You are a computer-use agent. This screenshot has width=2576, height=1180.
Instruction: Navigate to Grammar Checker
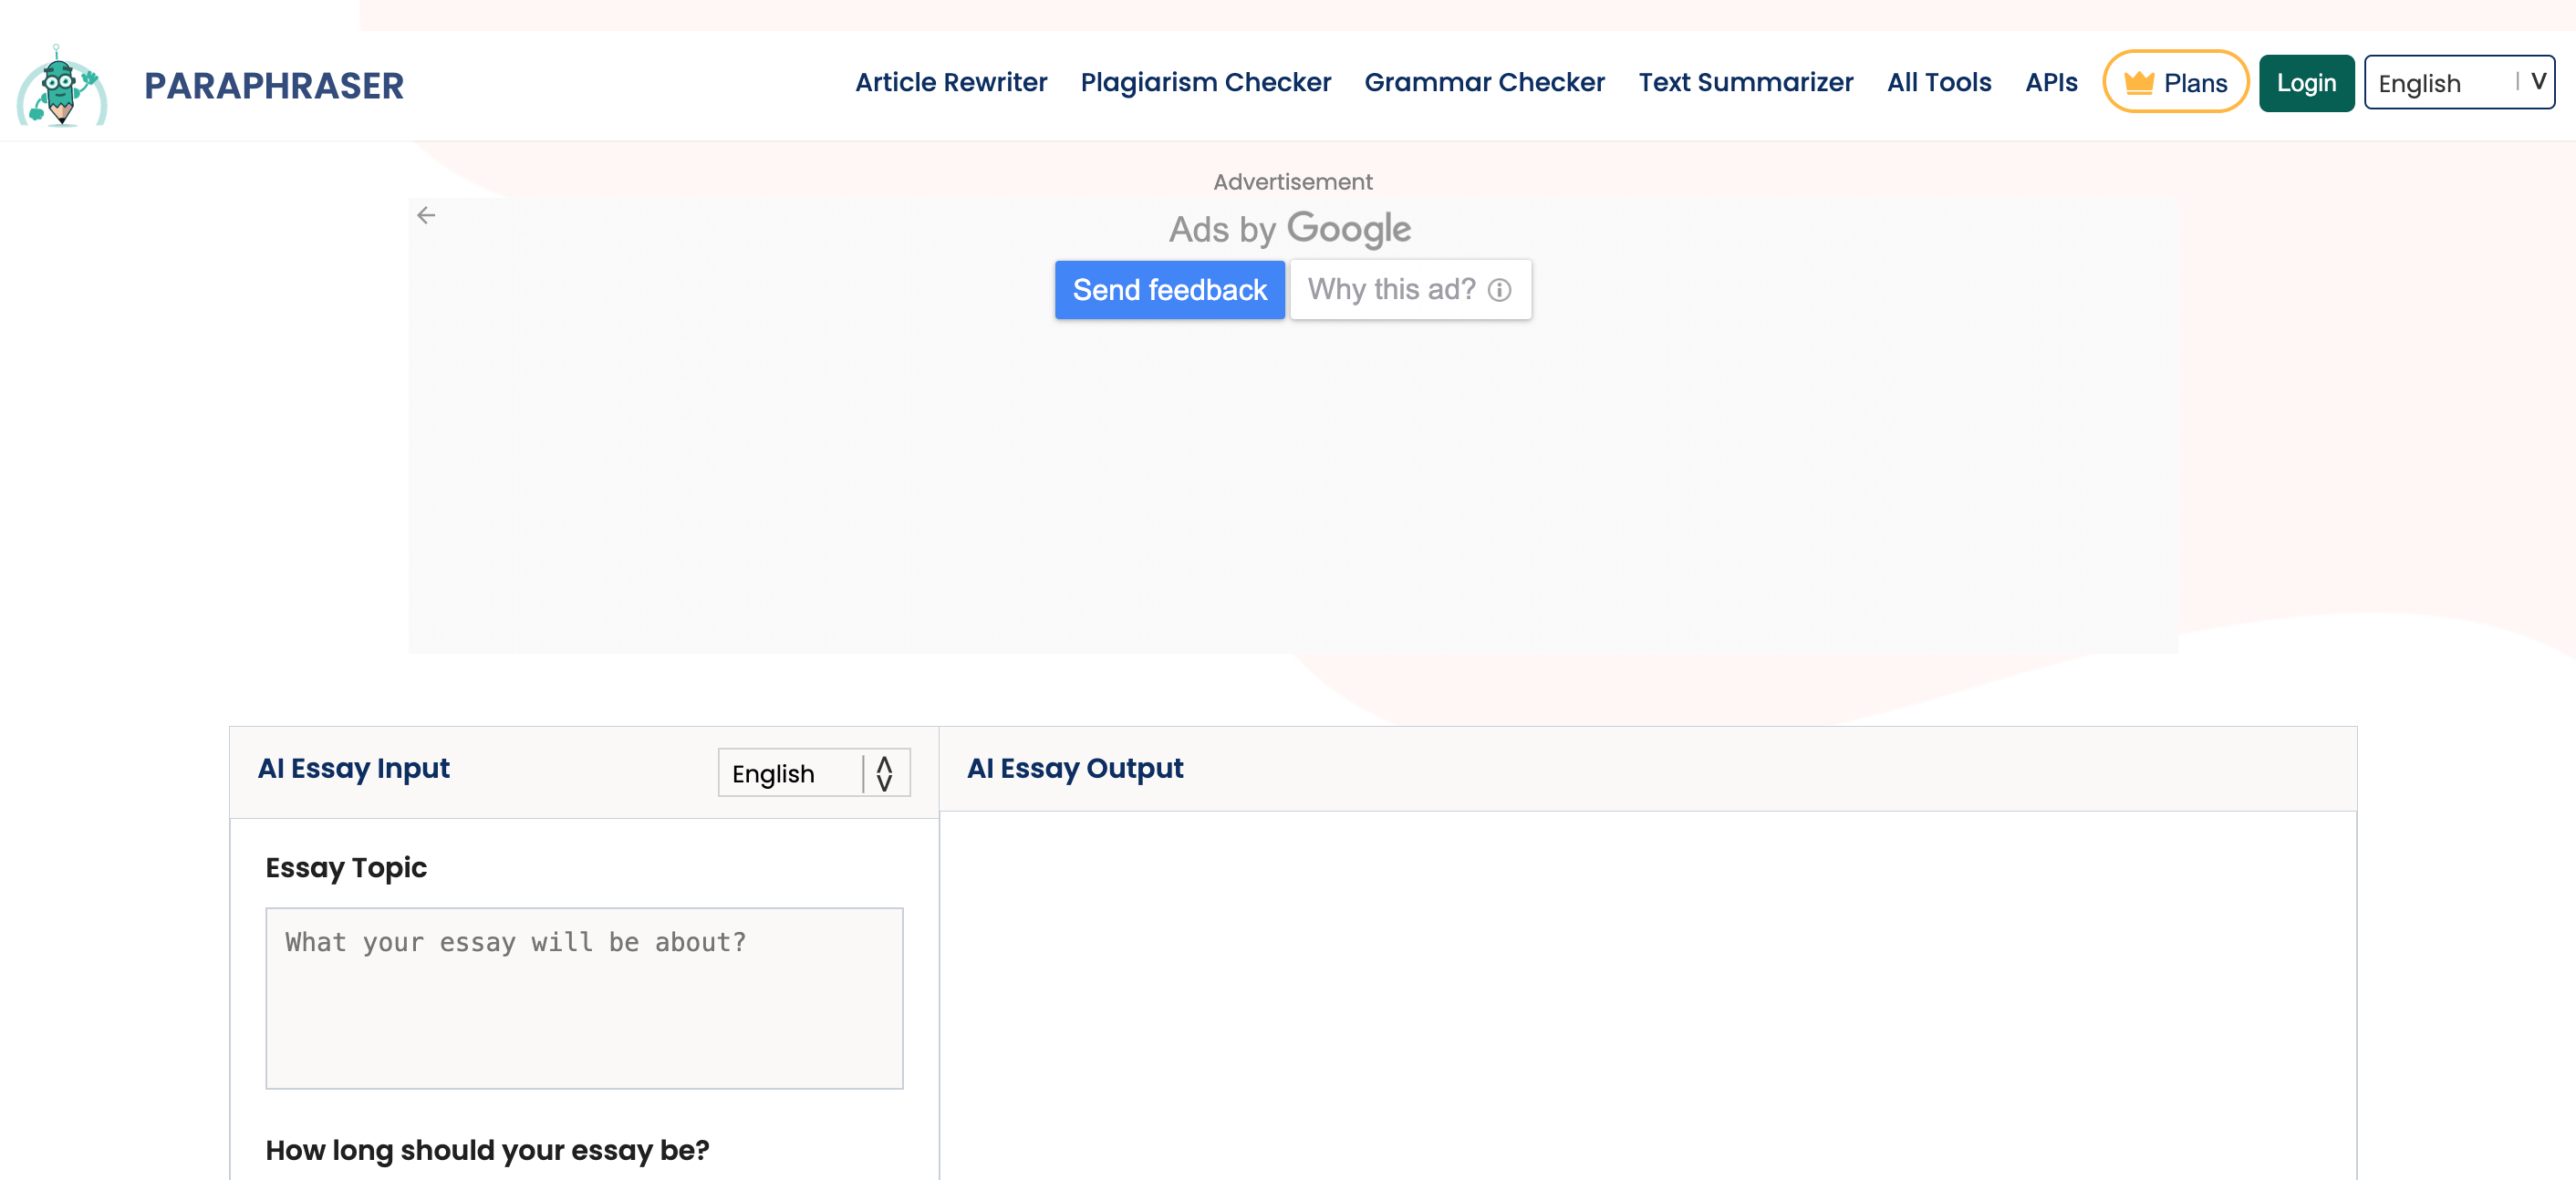1484,82
